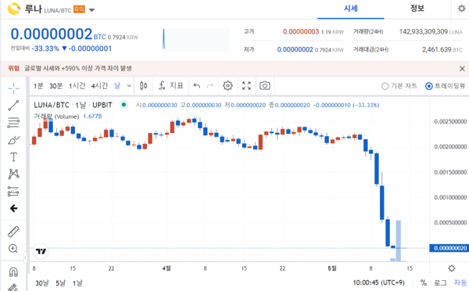
Task: Select the crosshair cursor tool
Action: point(13,88)
